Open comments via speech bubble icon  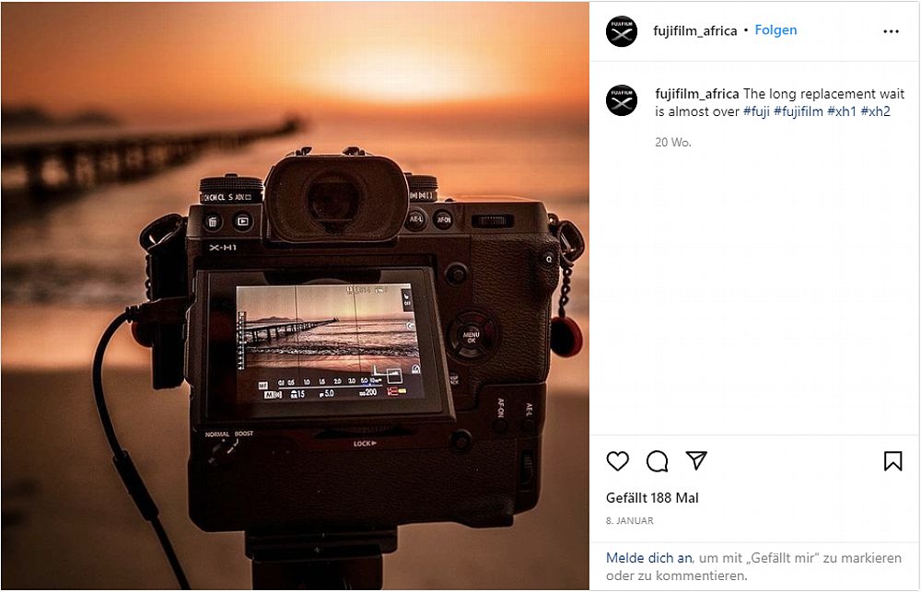pos(657,461)
